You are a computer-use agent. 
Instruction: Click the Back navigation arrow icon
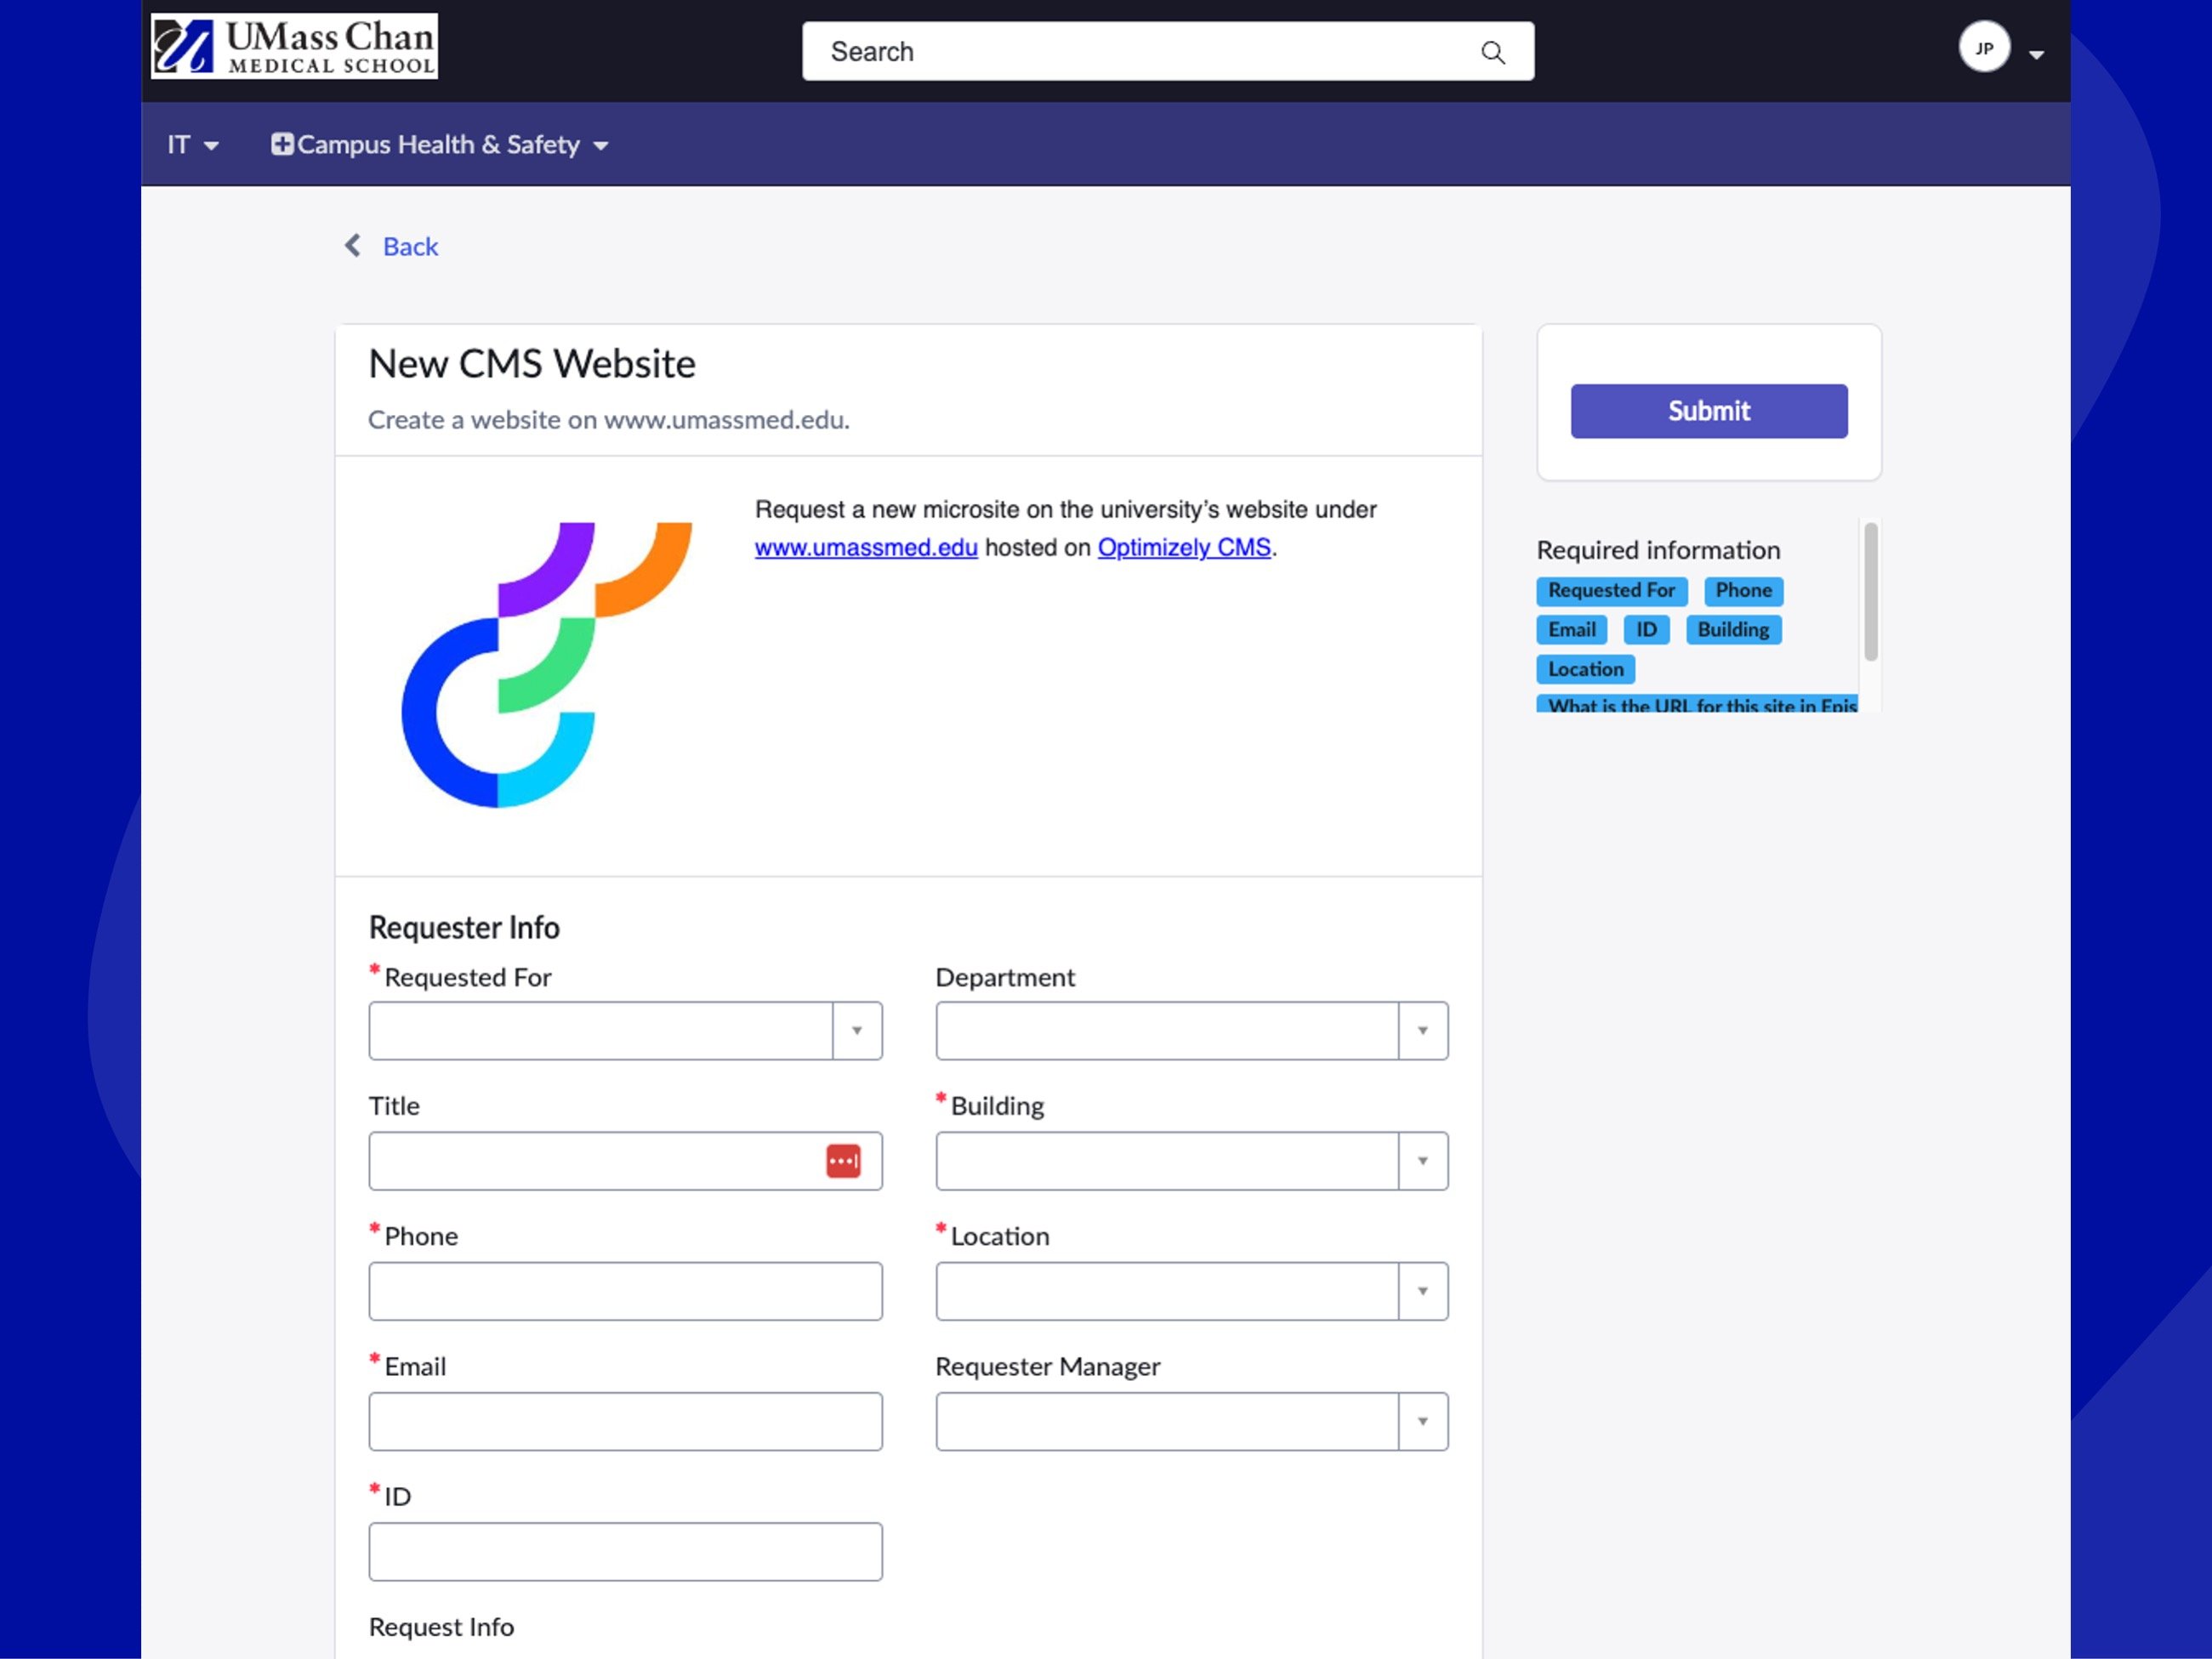click(352, 244)
